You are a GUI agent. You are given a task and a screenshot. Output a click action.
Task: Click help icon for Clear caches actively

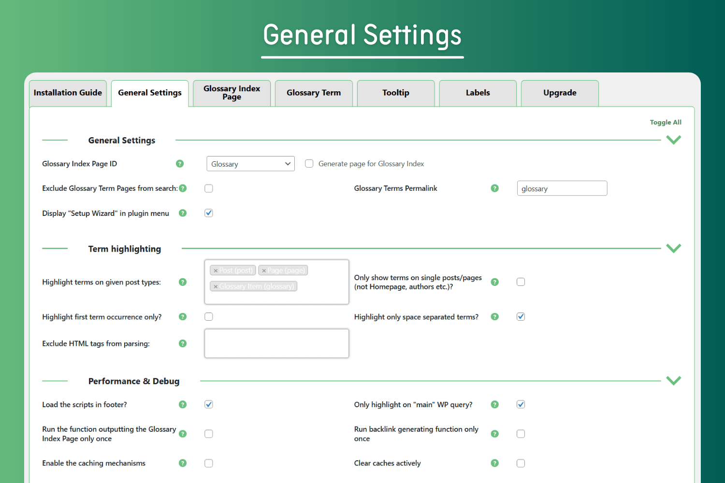pos(494,463)
